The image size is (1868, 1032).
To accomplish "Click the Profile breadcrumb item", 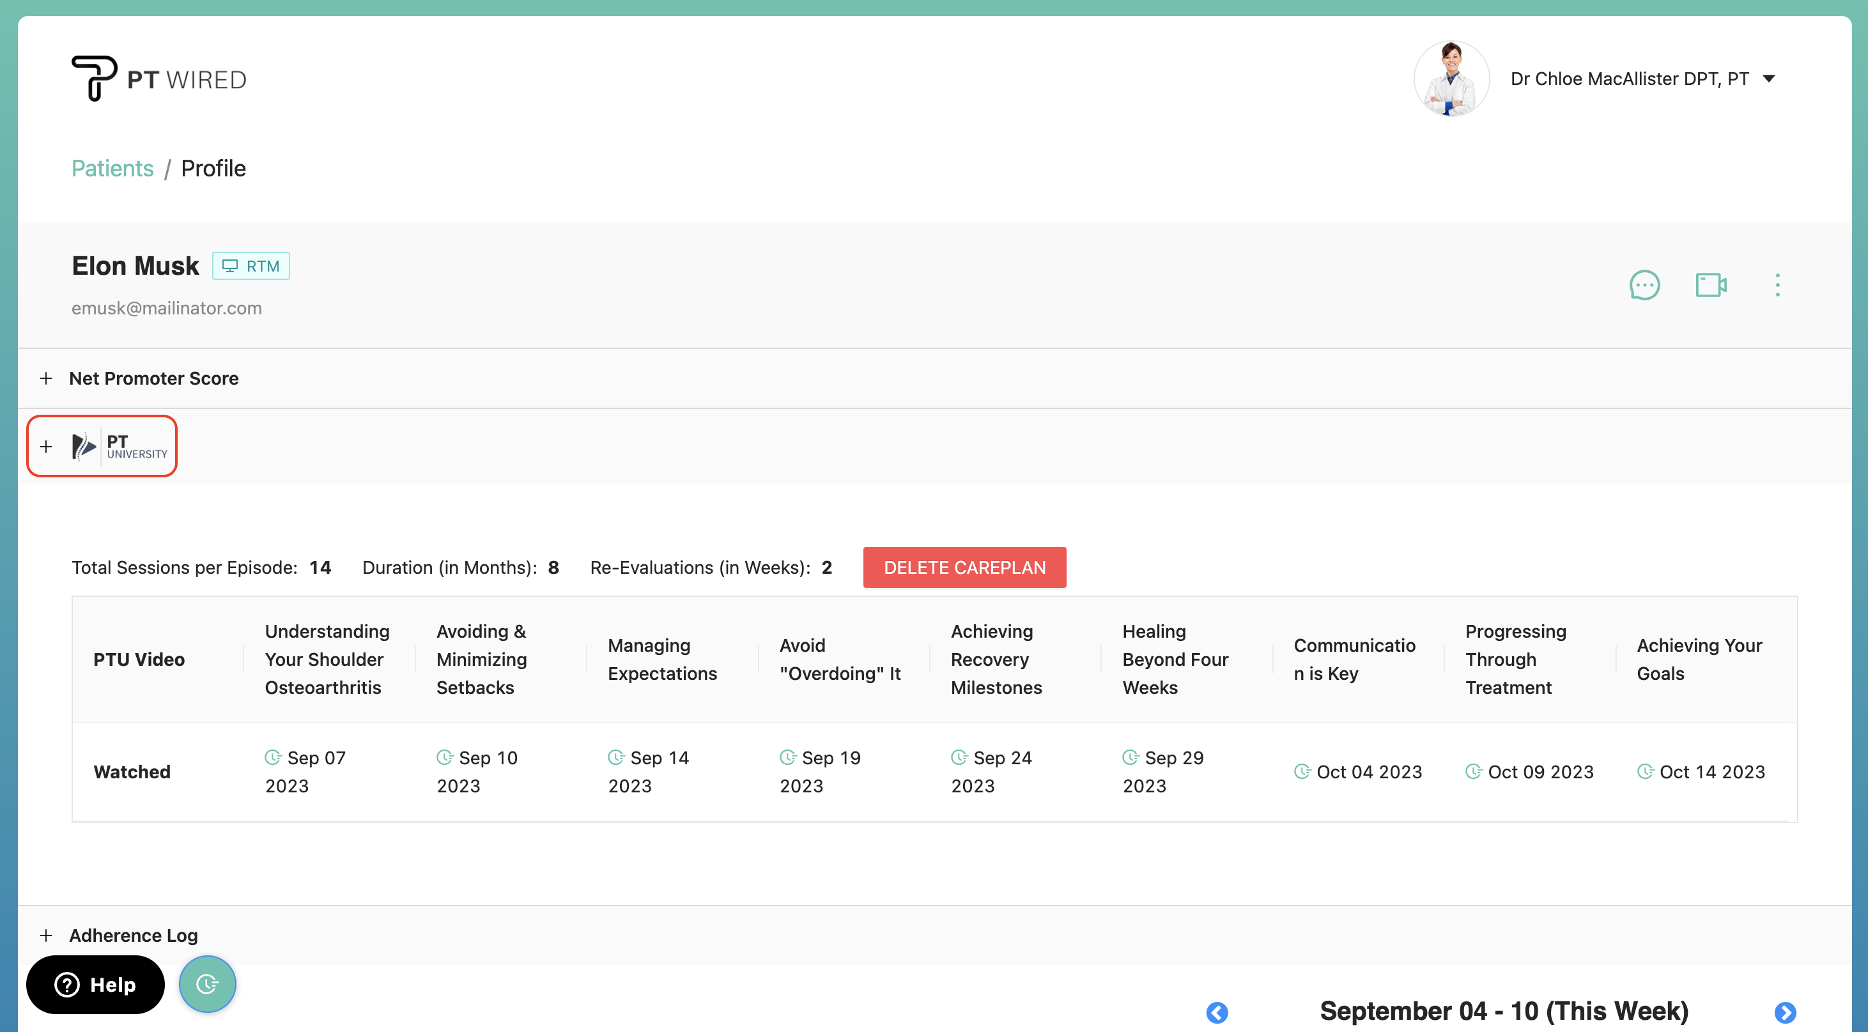I will click(213, 168).
